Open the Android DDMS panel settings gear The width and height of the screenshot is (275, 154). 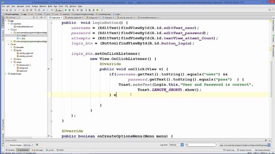pos(266,140)
